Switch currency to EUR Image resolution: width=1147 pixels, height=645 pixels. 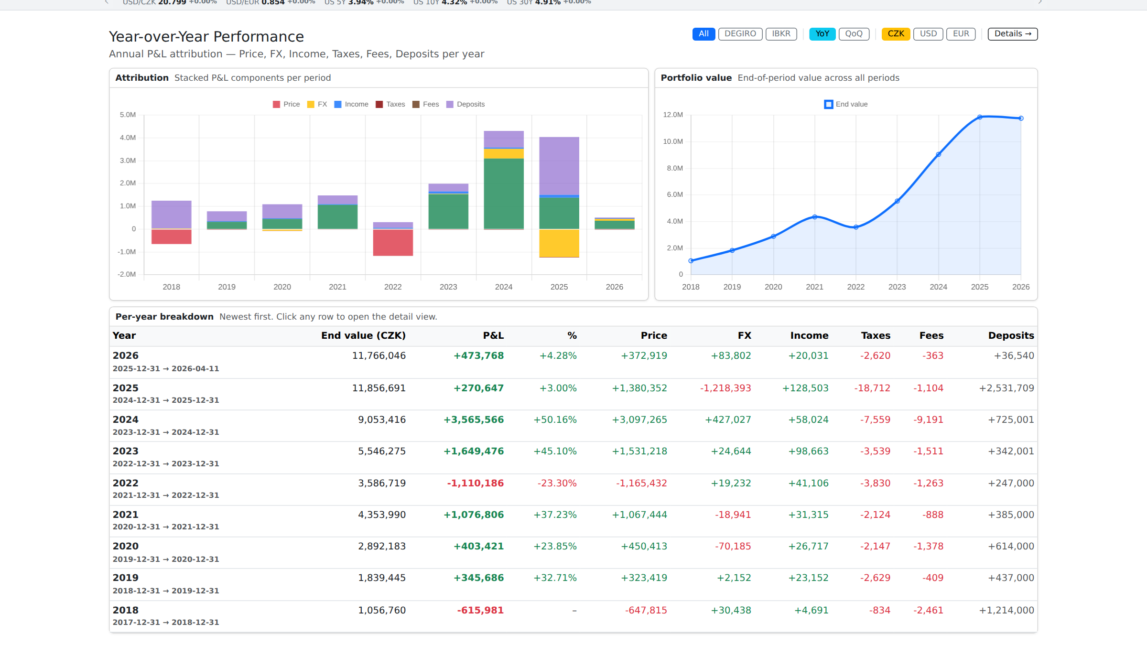961,34
